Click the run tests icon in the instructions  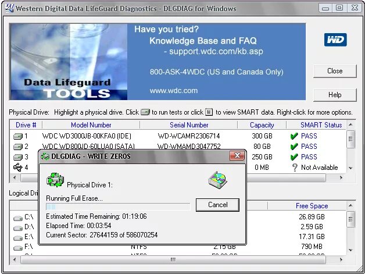click(x=145, y=112)
